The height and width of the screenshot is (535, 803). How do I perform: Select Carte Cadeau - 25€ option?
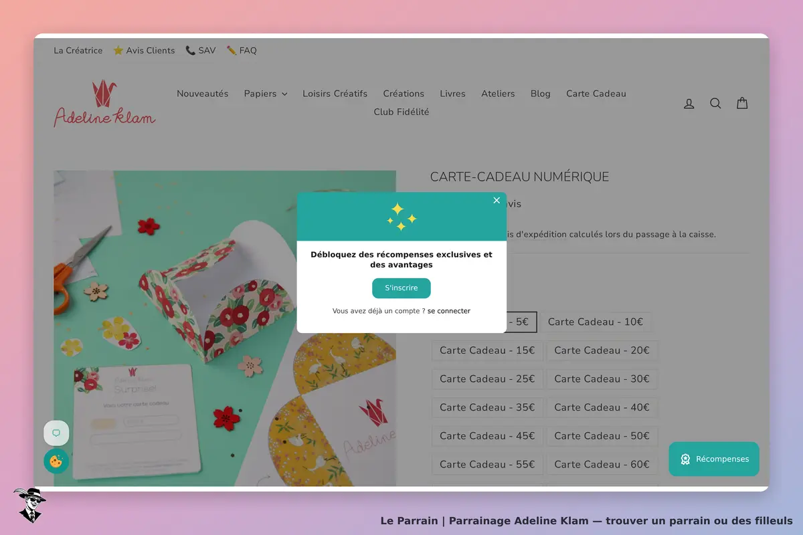pyautogui.click(x=487, y=379)
